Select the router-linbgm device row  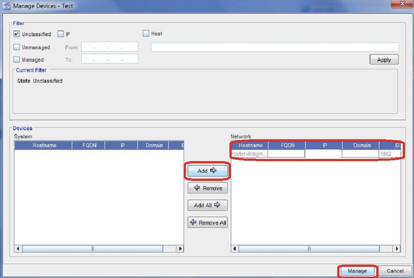[x=316, y=154]
